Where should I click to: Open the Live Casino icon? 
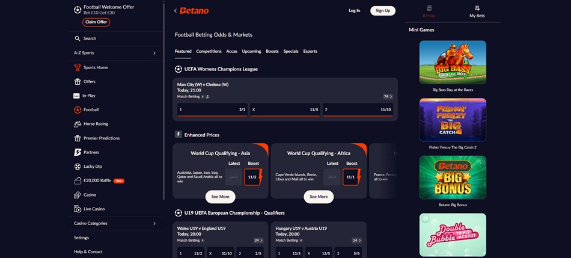[78, 209]
